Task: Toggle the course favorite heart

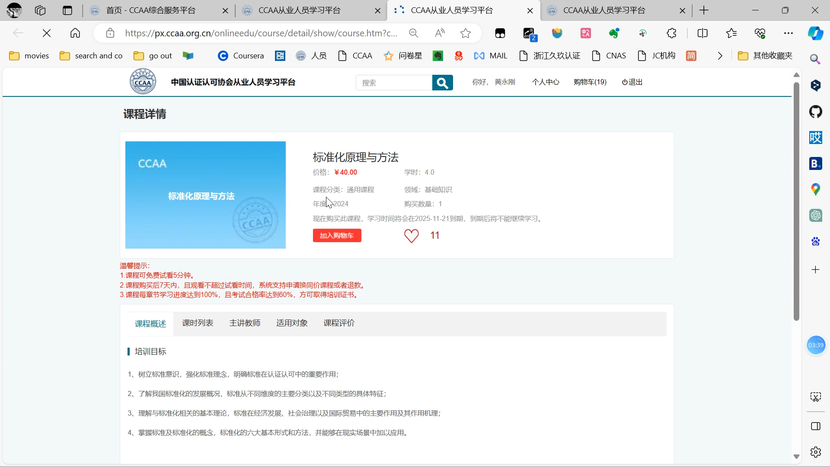Action: point(411,236)
